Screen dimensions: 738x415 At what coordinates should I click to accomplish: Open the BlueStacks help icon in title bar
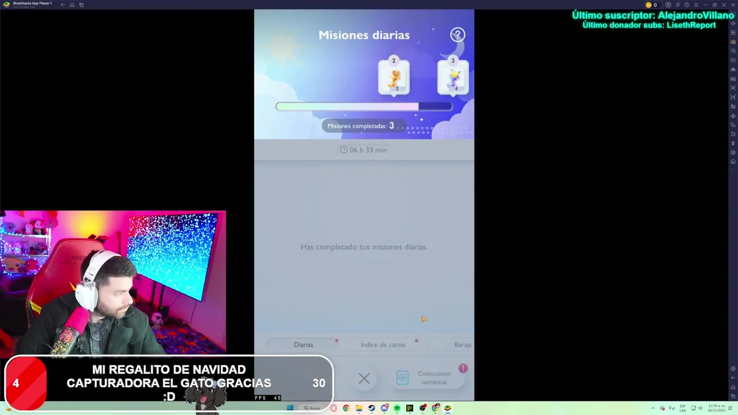click(x=687, y=5)
